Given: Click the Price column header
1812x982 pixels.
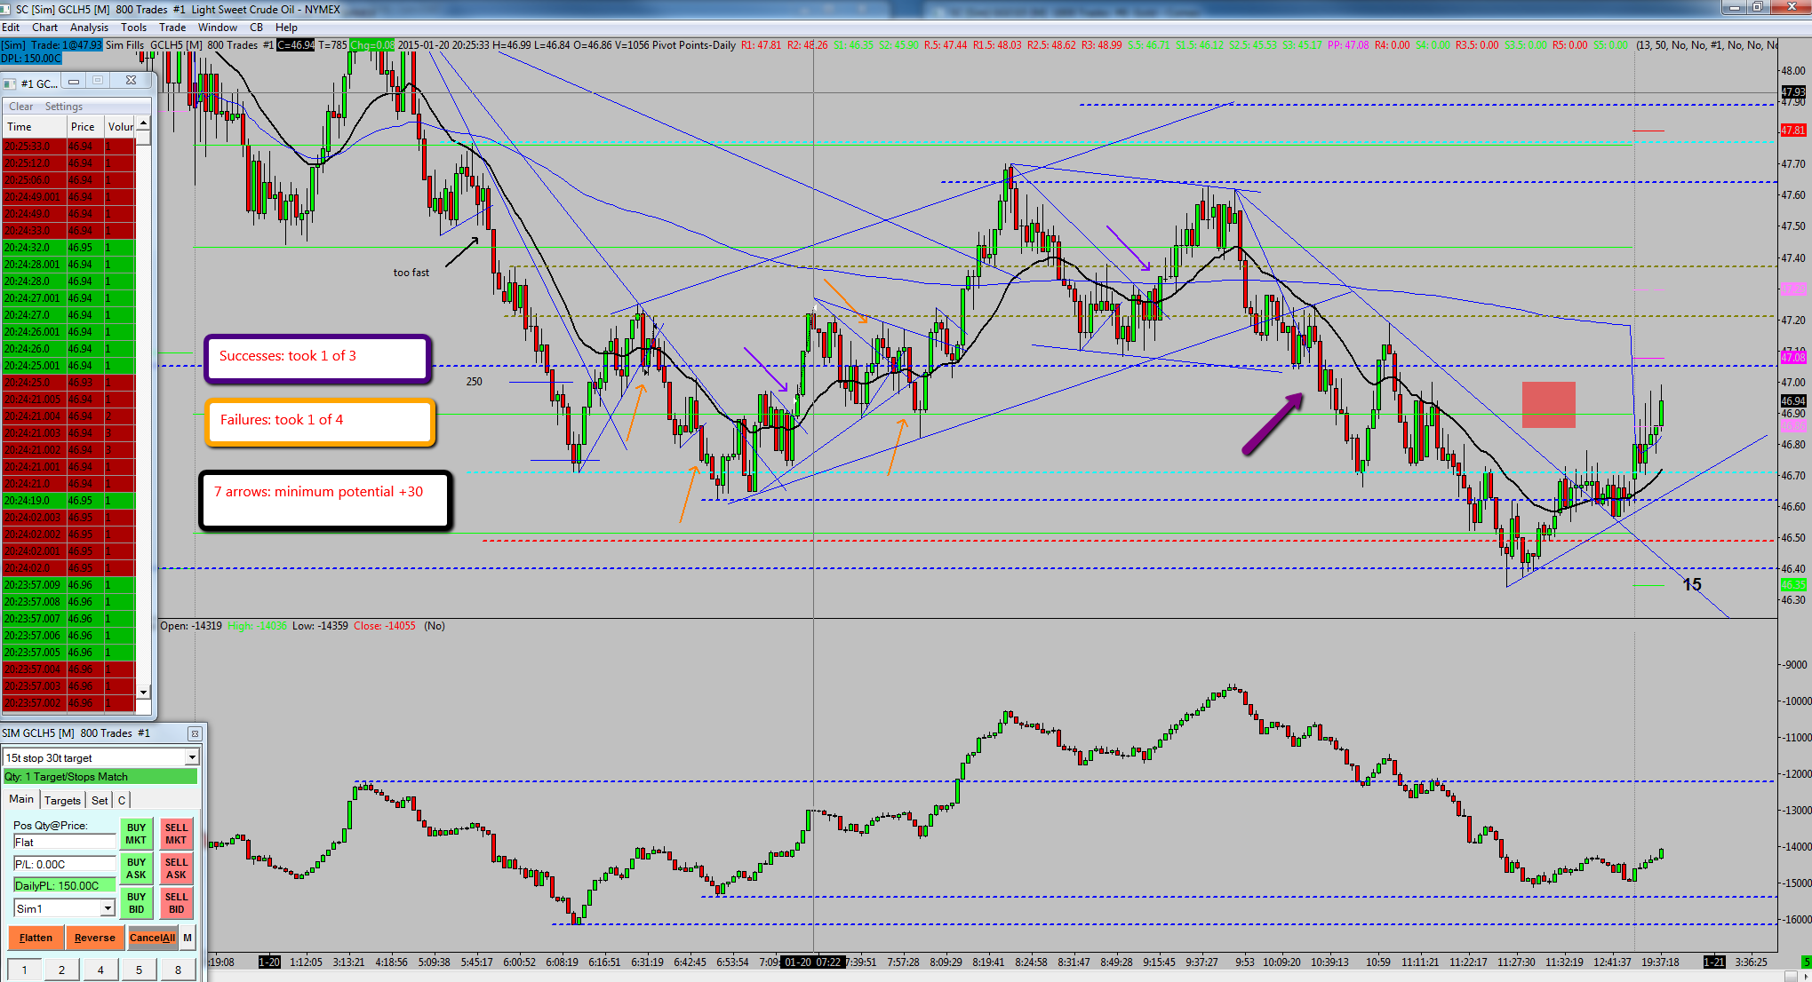Looking at the screenshot, I should coord(85,127).
